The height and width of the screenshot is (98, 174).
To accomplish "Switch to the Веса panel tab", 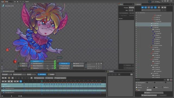I will (x=121, y=4).
